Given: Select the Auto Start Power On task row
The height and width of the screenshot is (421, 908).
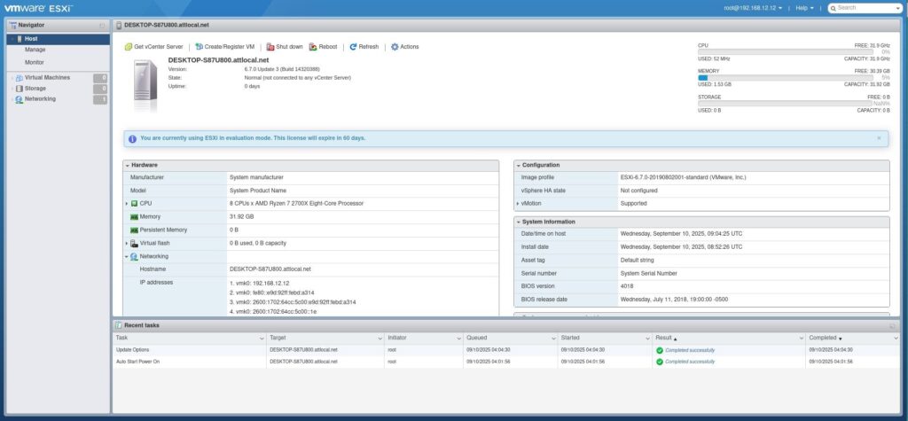Looking at the screenshot, I should point(505,362).
